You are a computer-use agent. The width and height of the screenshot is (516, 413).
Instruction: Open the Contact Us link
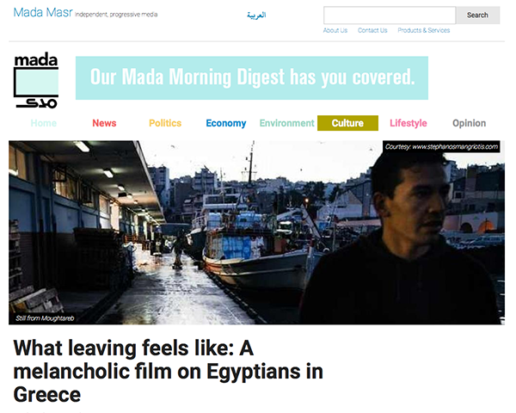coord(372,30)
